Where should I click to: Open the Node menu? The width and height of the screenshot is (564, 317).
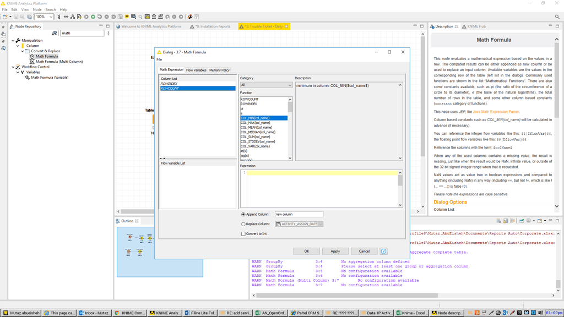click(x=37, y=10)
